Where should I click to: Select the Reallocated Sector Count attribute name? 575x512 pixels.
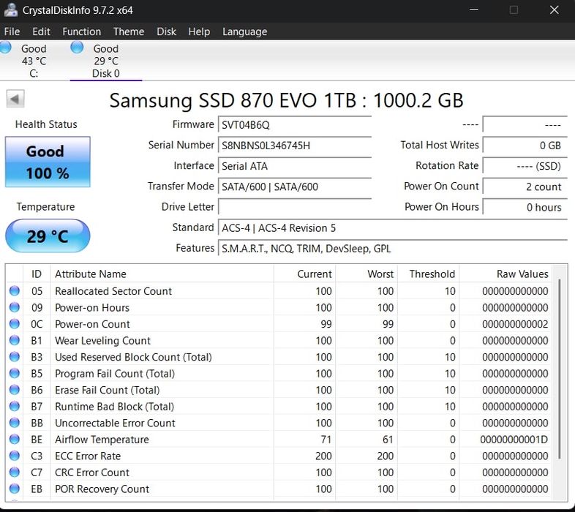tap(113, 291)
